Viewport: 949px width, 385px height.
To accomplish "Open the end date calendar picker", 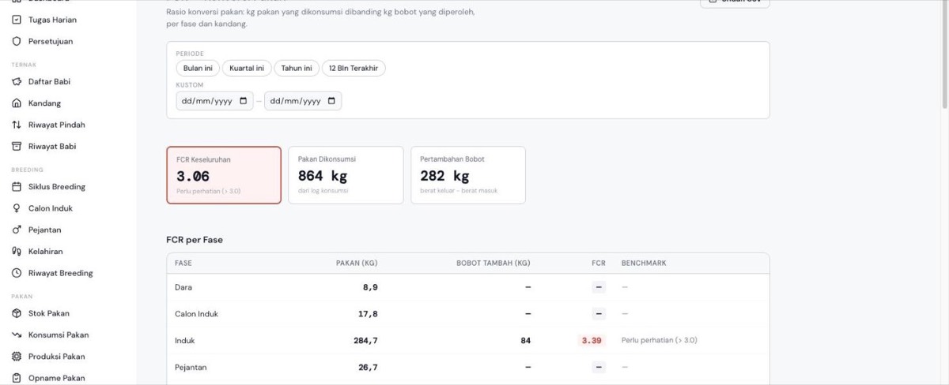I will [331, 101].
